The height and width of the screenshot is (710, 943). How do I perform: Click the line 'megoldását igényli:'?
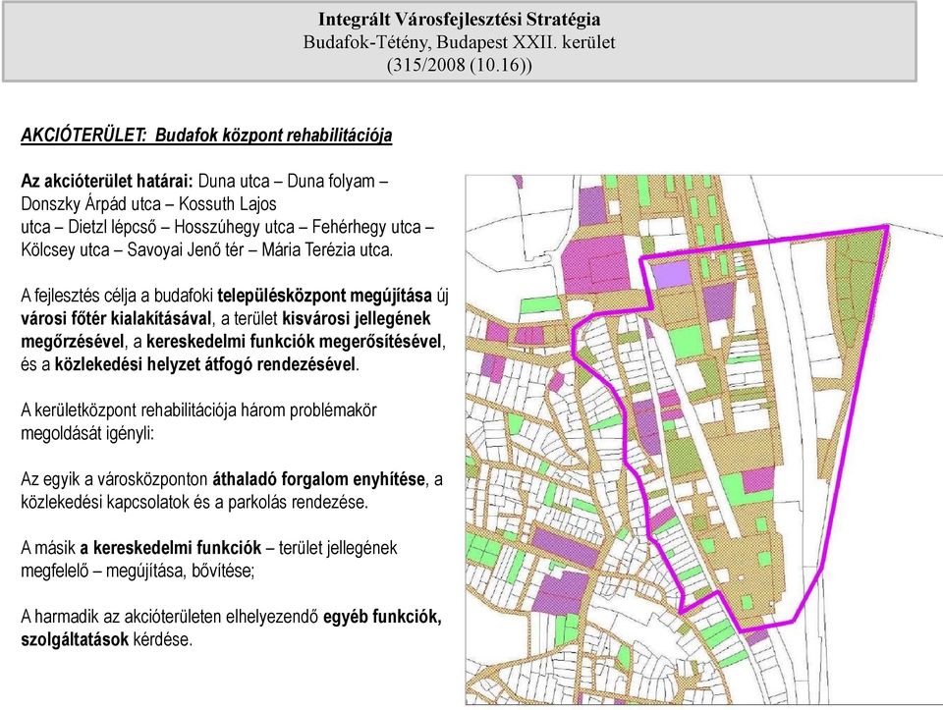(x=87, y=433)
